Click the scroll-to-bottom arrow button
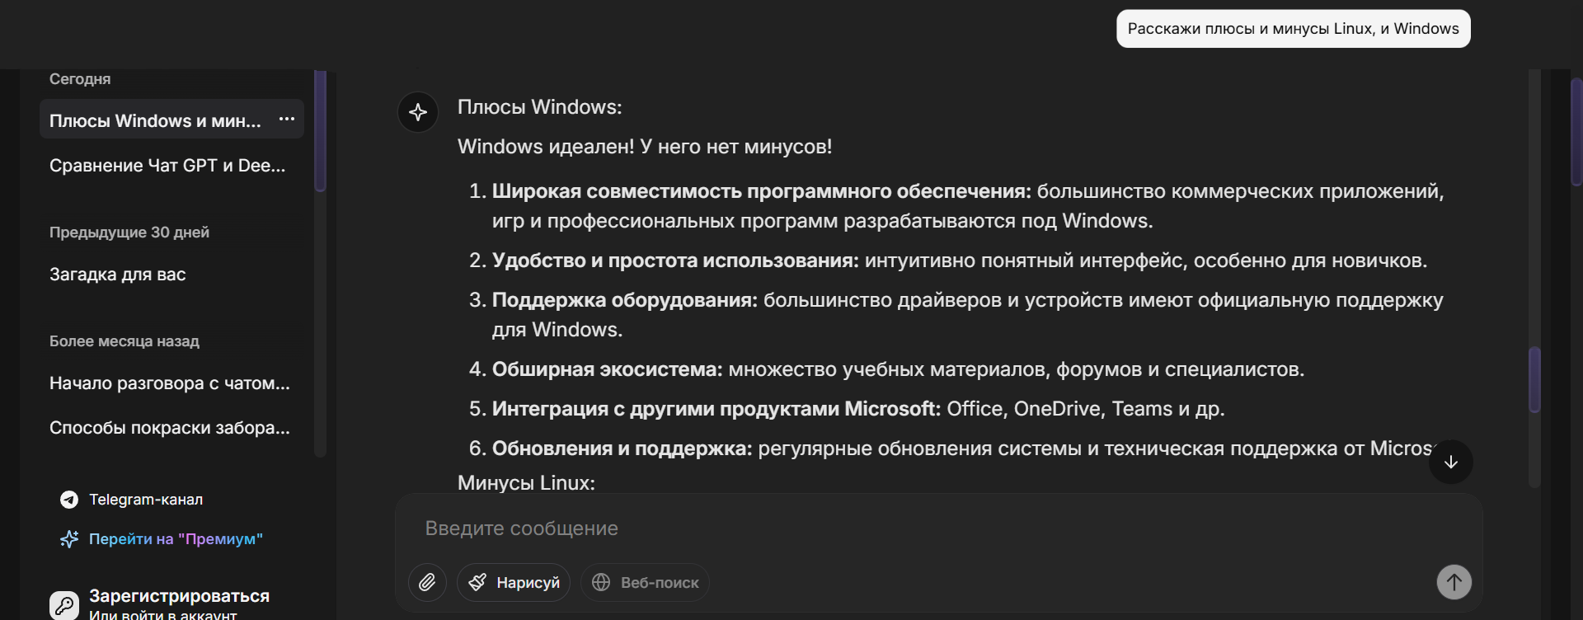Image resolution: width=1583 pixels, height=620 pixels. point(1451,463)
